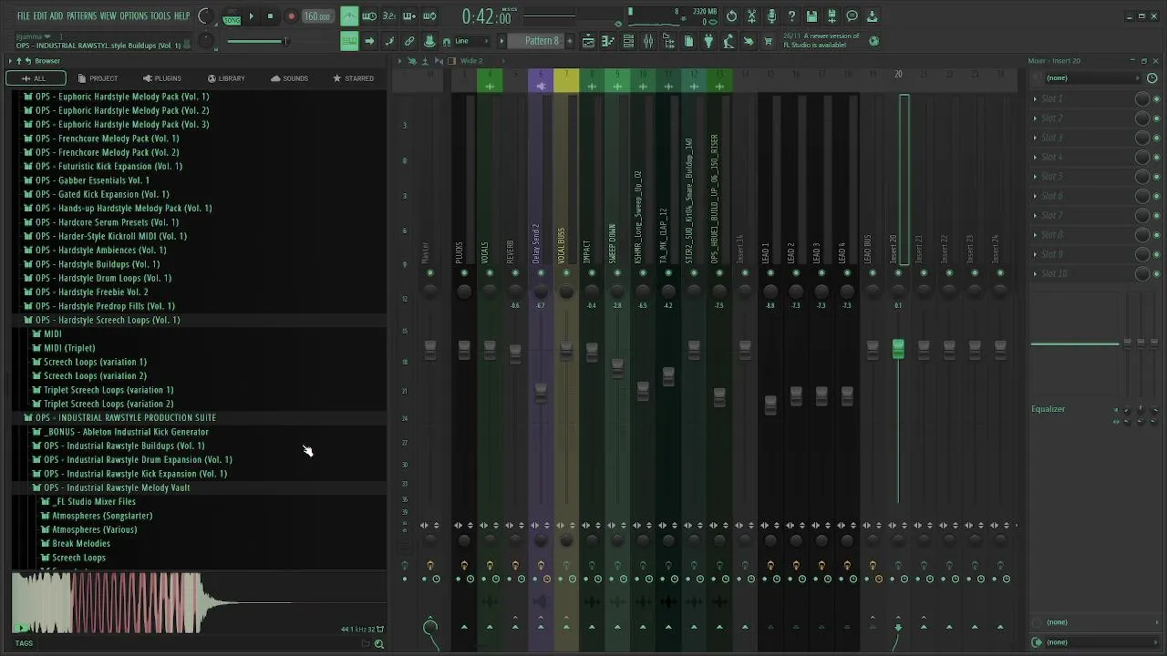Open the chat bubble icon
This screenshot has height=656, width=1167.
[852, 15]
